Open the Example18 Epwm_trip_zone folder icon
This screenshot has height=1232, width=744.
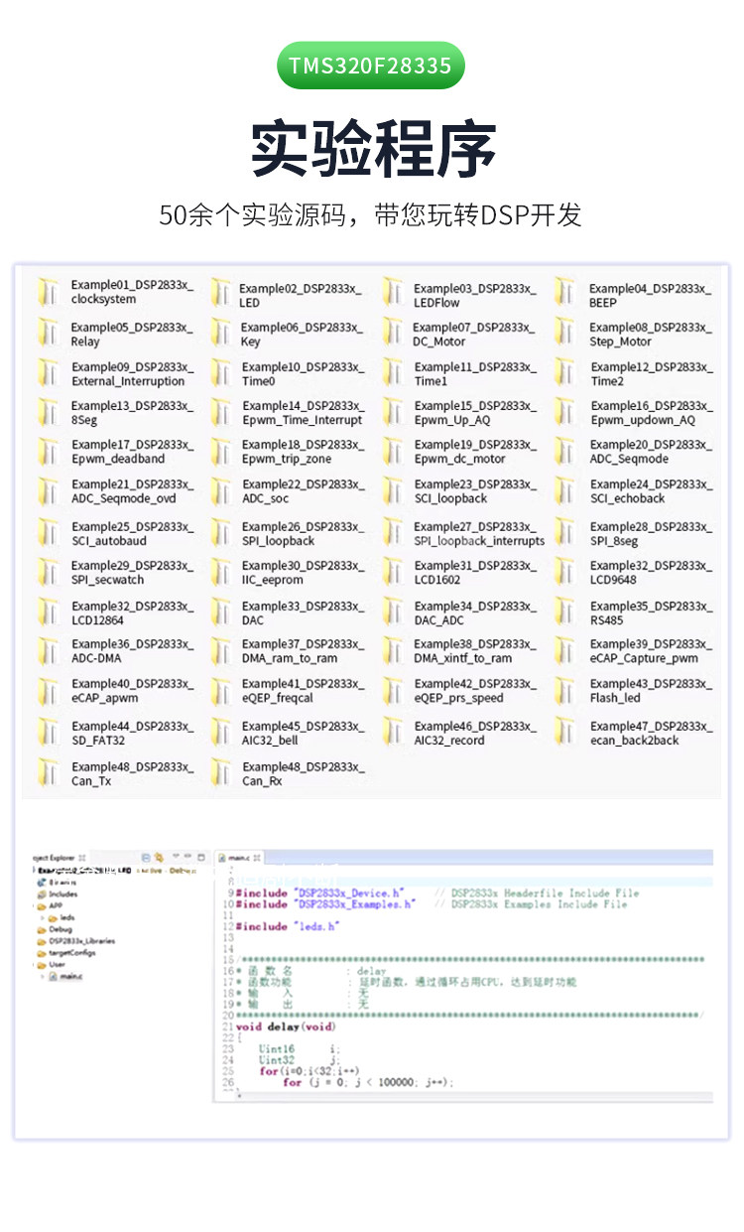(220, 451)
